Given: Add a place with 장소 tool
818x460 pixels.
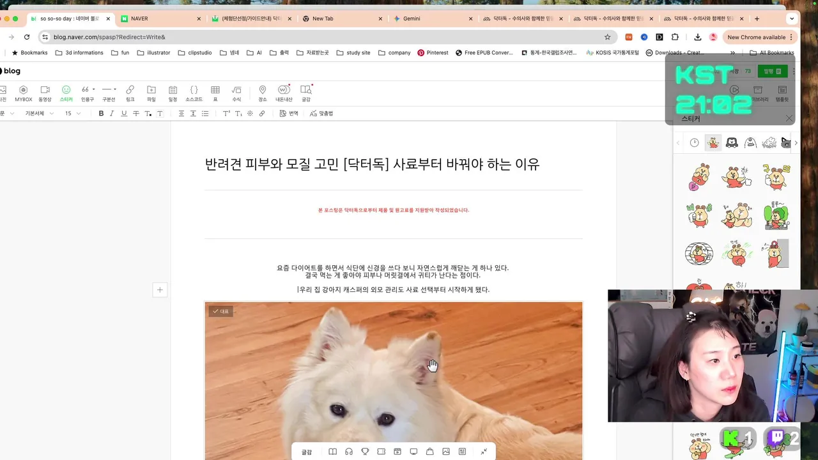Looking at the screenshot, I should pyautogui.click(x=262, y=93).
